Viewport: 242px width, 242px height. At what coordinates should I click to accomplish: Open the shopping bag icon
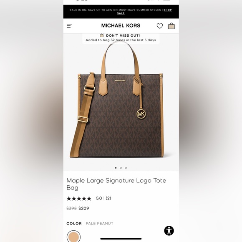(x=171, y=26)
